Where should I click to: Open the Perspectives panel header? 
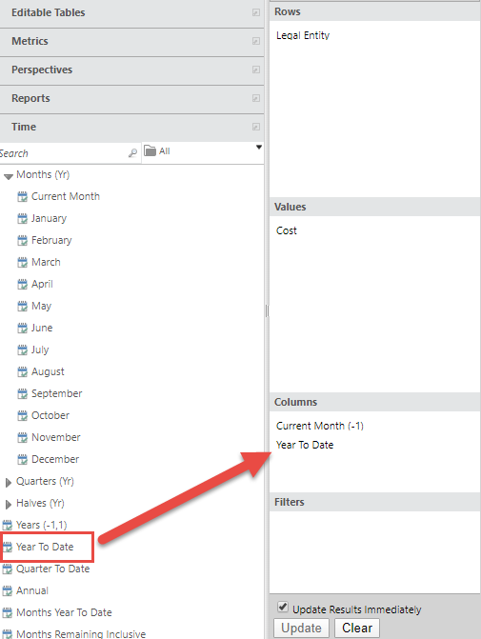click(x=131, y=70)
